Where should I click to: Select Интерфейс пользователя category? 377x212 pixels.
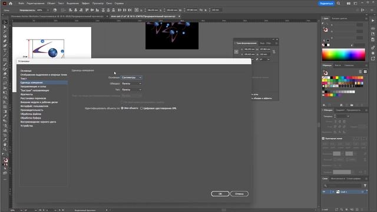(34, 106)
